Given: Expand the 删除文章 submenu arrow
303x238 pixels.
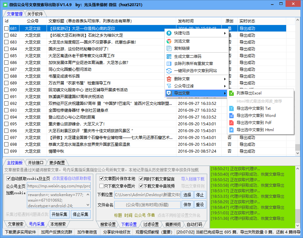Looking at the screenshot, I should coord(225,79).
